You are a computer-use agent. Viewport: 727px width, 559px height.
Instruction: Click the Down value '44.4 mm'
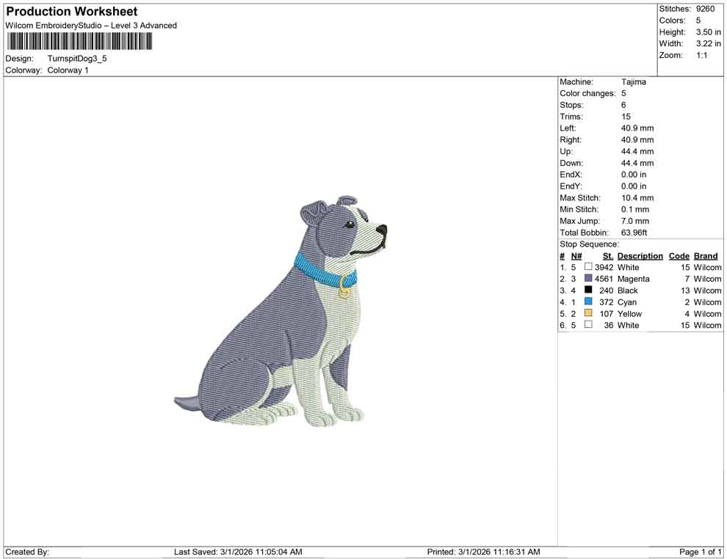(x=637, y=163)
